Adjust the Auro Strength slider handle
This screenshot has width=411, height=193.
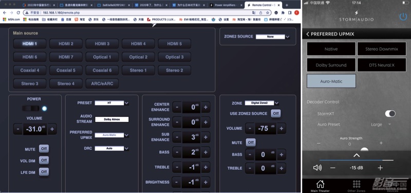364,150
